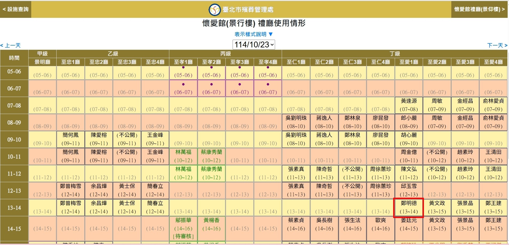Open 黃楊香 (14~16) booking in 至孝2廳
The width and height of the screenshot is (509, 245).
click(211, 224)
